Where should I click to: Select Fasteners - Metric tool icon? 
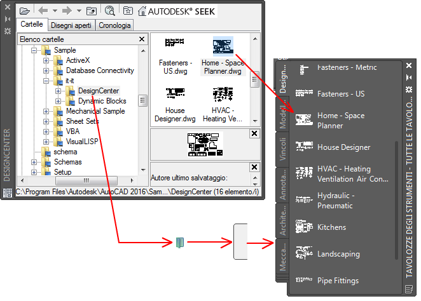tap(304, 69)
